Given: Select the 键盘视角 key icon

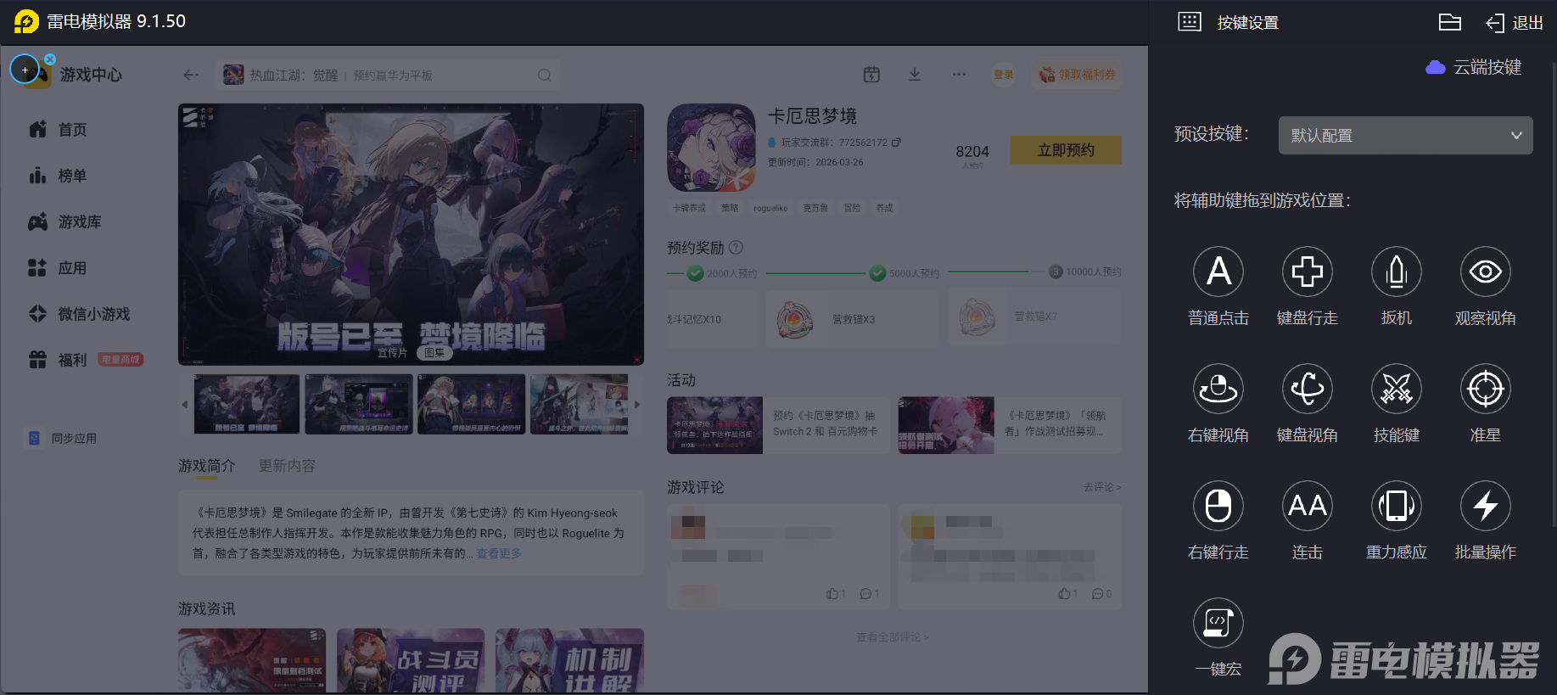Looking at the screenshot, I should pos(1308,389).
